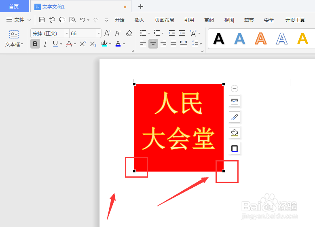The image size is (315, 227).
Task: Open the line spacing dropdown arrow
Action: click(201, 44)
